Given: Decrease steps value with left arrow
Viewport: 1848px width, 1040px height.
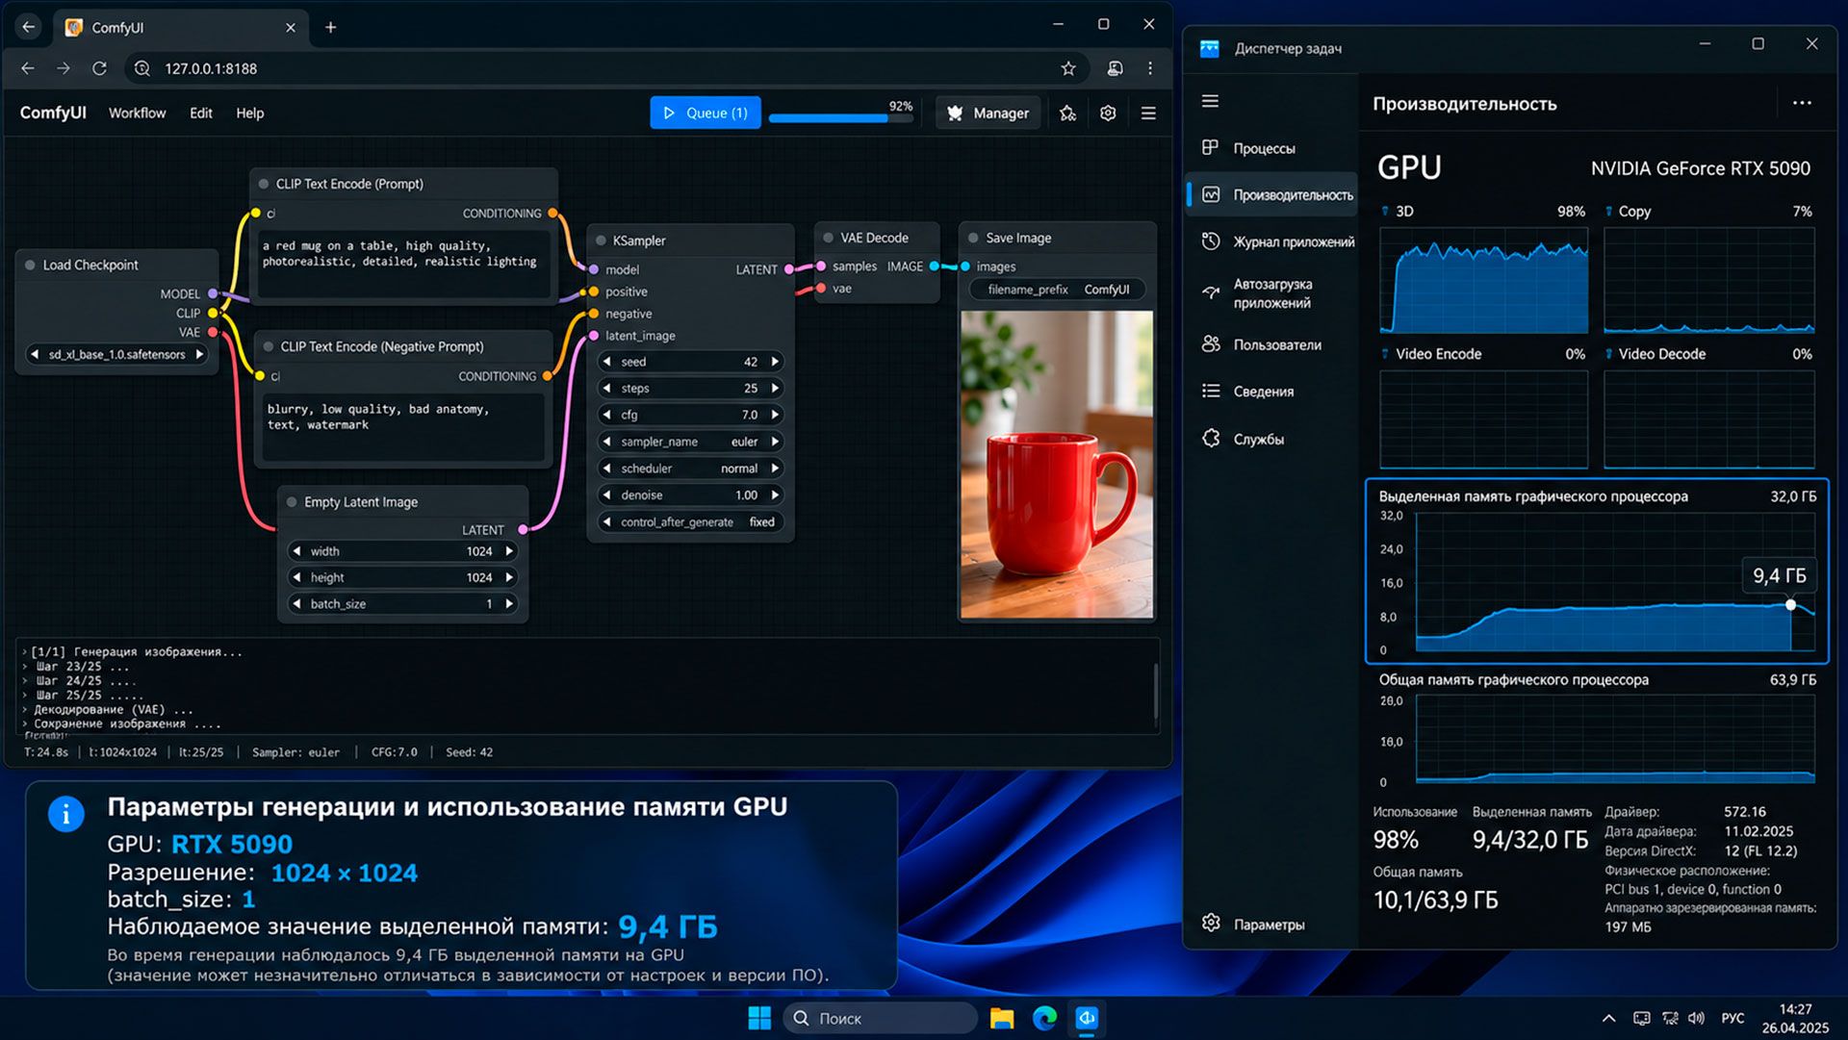Looking at the screenshot, I should (x=606, y=389).
